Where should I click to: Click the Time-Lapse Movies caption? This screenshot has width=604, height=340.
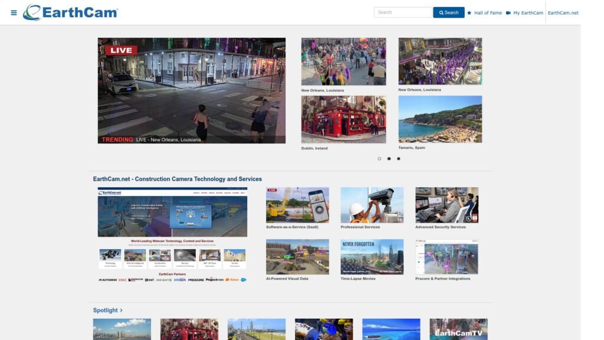(358, 279)
